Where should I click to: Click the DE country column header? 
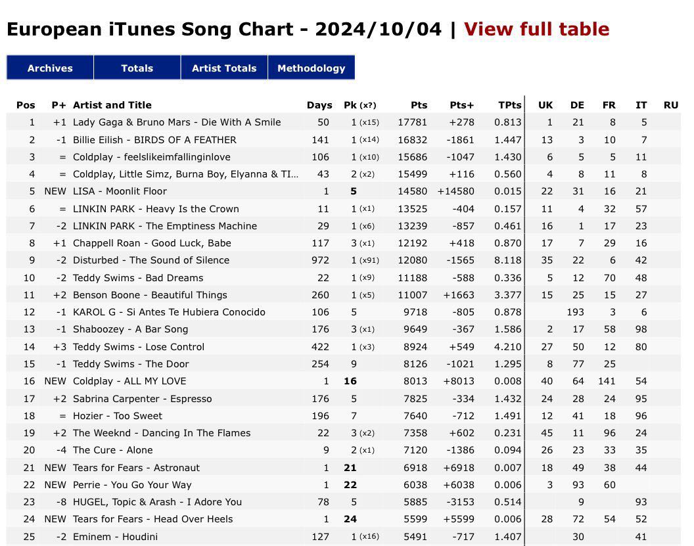tap(577, 105)
